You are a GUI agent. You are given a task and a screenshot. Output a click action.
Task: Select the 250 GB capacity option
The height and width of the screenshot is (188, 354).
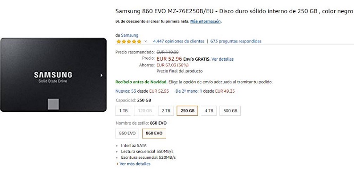pyautogui.click(x=187, y=111)
